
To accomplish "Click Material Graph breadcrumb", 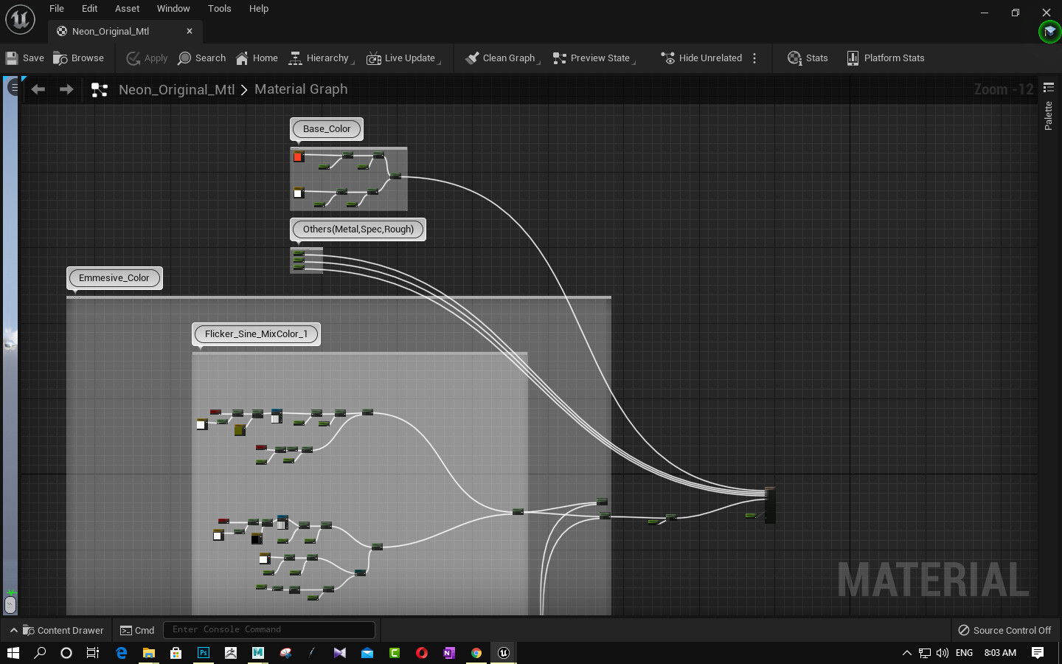I will 301,89.
